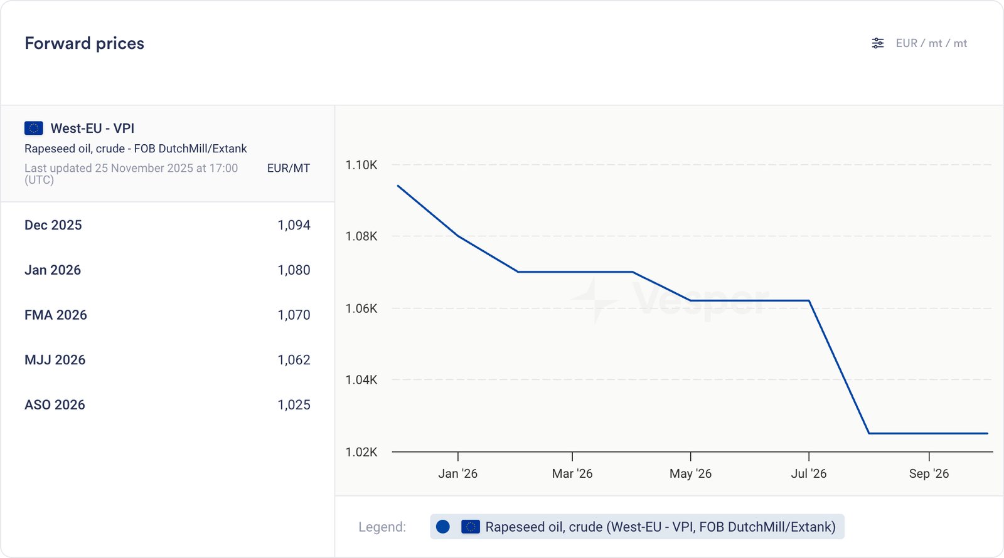The image size is (1004, 558).
Task: Click the Vesper star watermark in the chart
Action: 593,300
